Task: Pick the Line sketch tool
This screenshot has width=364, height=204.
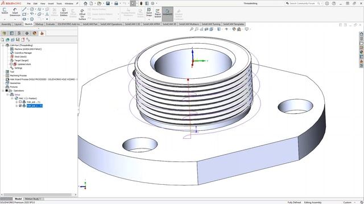Action: pos(24,9)
